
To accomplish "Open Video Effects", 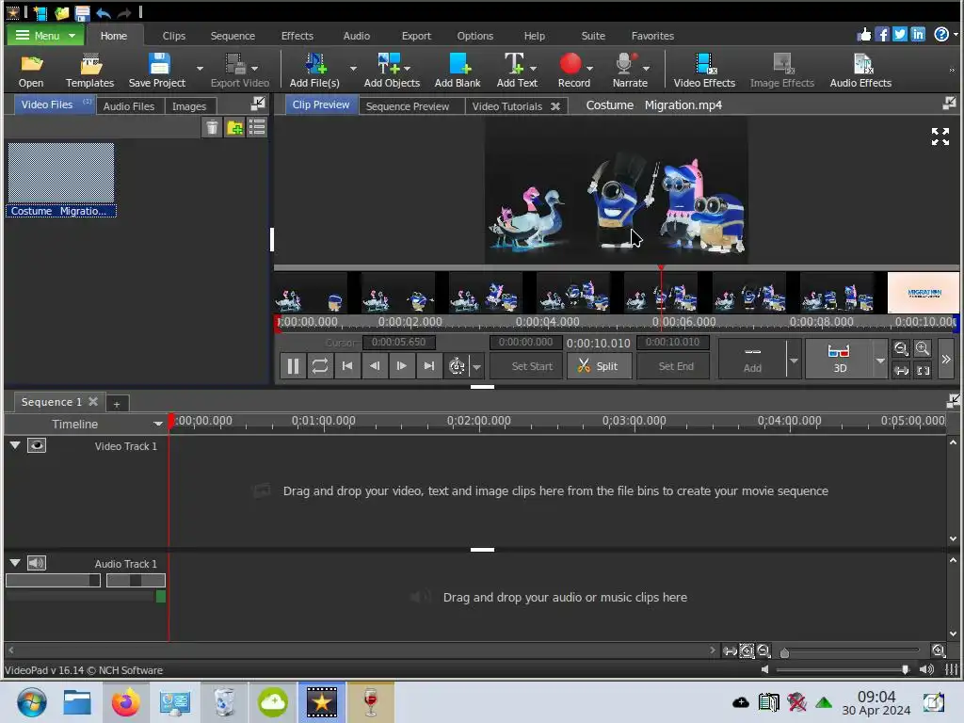I will (704, 70).
